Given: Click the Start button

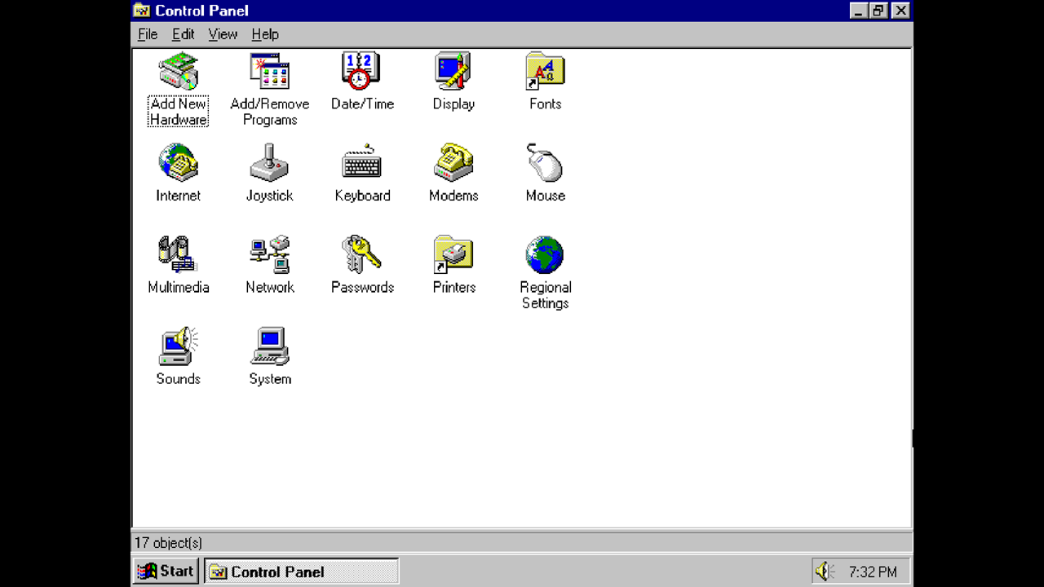Looking at the screenshot, I should (165, 571).
